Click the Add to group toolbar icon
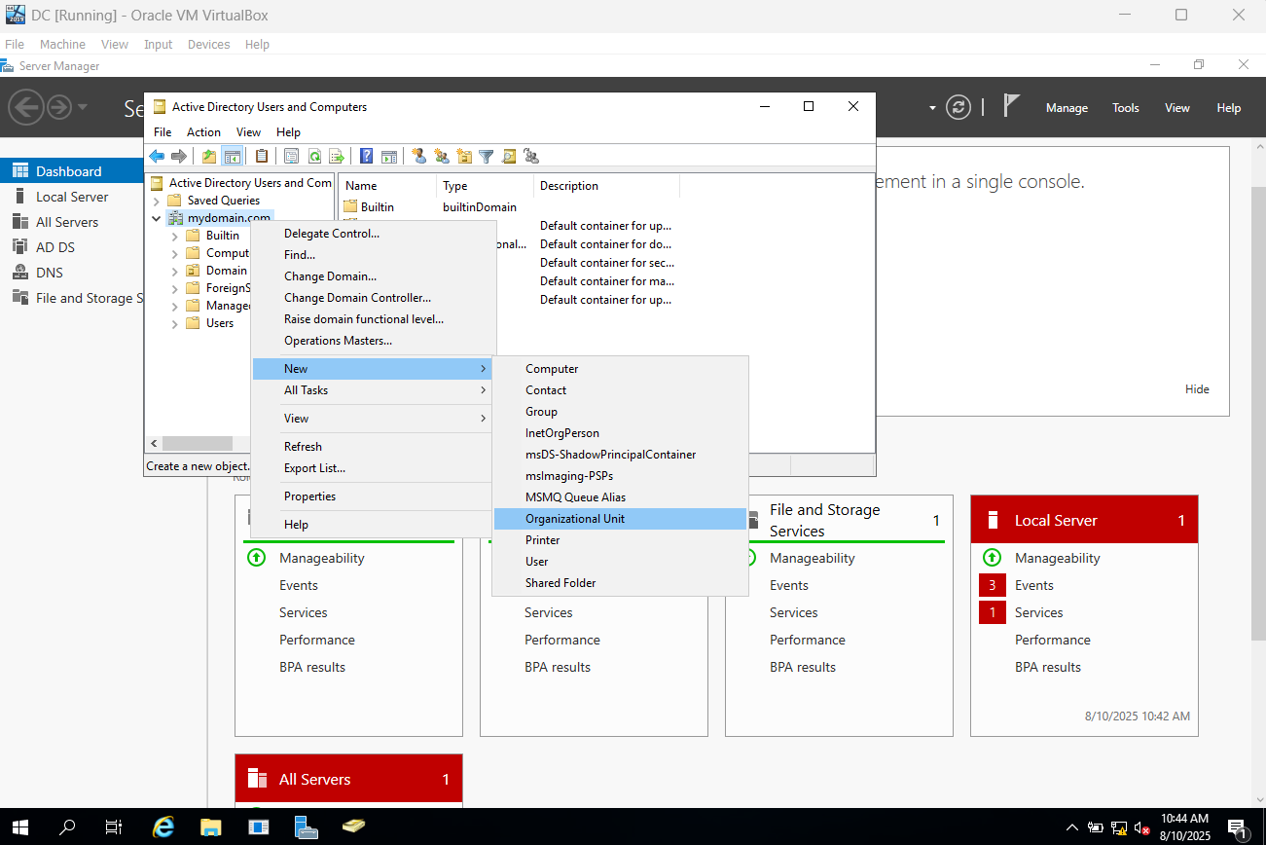This screenshot has width=1266, height=845. tap(531, 156)
